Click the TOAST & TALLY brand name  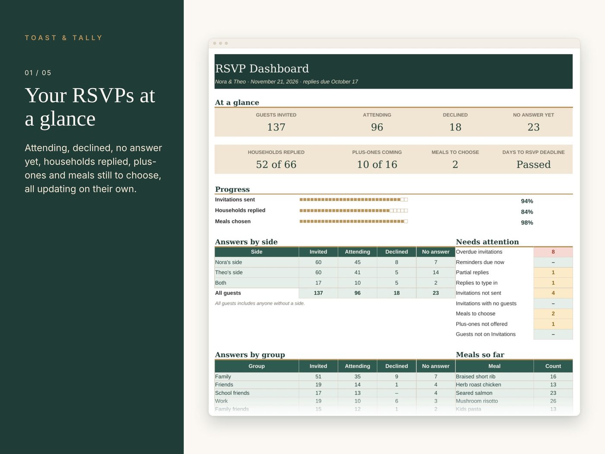tap(64, 38)
